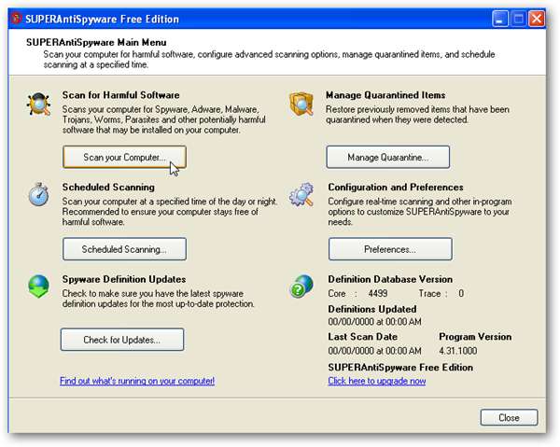Click the stopwatch Scheduled Scanning icon
The width and height of the screenshot is (560, 447).
(x=39, y=197)
